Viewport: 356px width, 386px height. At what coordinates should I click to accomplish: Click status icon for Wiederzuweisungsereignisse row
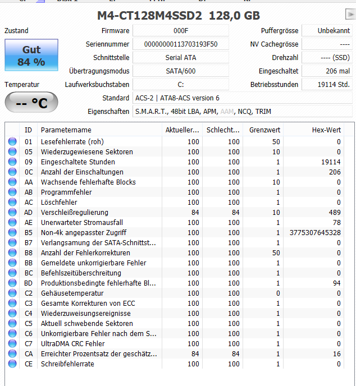pos(12,313)
